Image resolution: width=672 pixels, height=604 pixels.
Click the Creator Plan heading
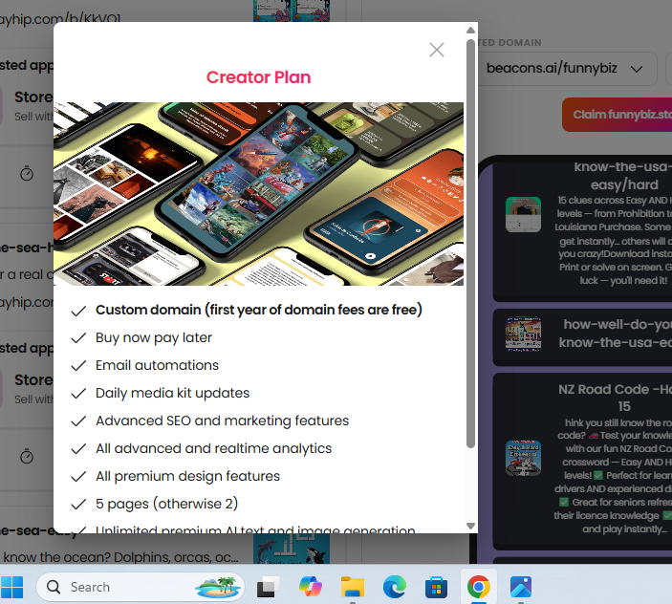click(x=258, y=77)
